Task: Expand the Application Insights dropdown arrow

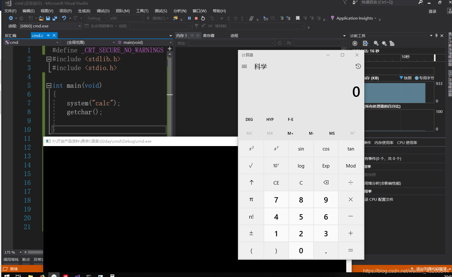Action: tap(375, 18)
